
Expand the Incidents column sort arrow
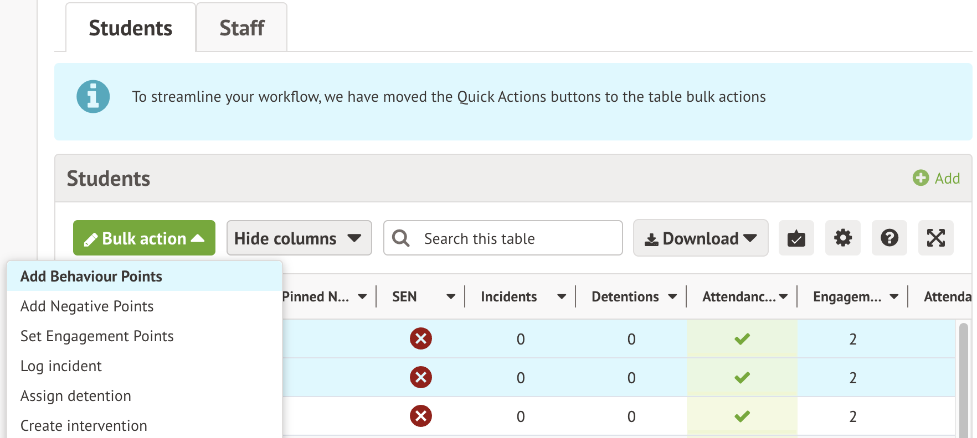point(561,297)
